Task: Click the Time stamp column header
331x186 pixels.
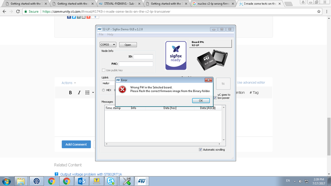Action: 113,108
